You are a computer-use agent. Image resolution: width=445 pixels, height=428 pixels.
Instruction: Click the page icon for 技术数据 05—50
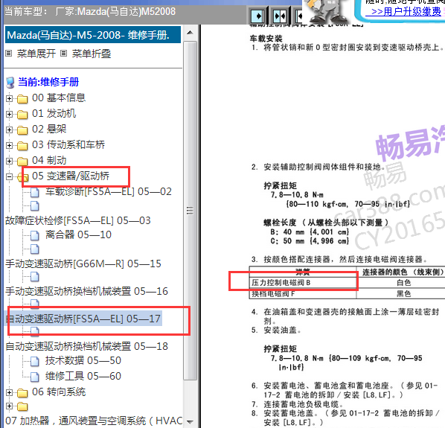tap(35, 361)
